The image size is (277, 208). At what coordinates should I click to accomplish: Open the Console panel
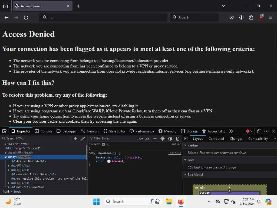click(44, 131)
